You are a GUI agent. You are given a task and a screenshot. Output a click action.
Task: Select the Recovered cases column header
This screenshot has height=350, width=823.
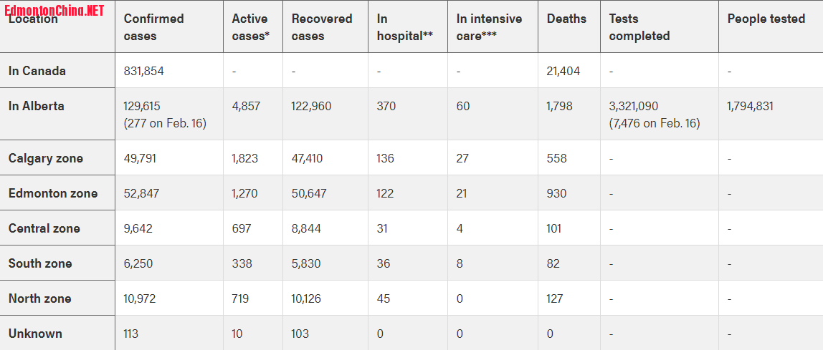[x=322, y=27]
